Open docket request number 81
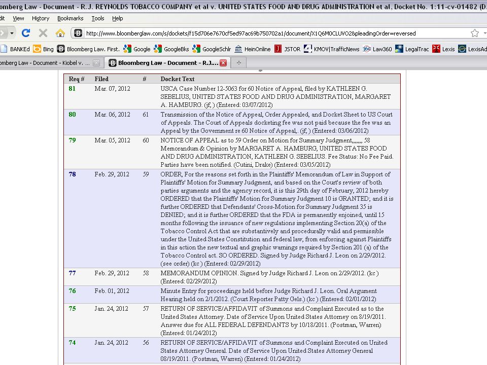487x365 pixels. (x=72, y=88)
